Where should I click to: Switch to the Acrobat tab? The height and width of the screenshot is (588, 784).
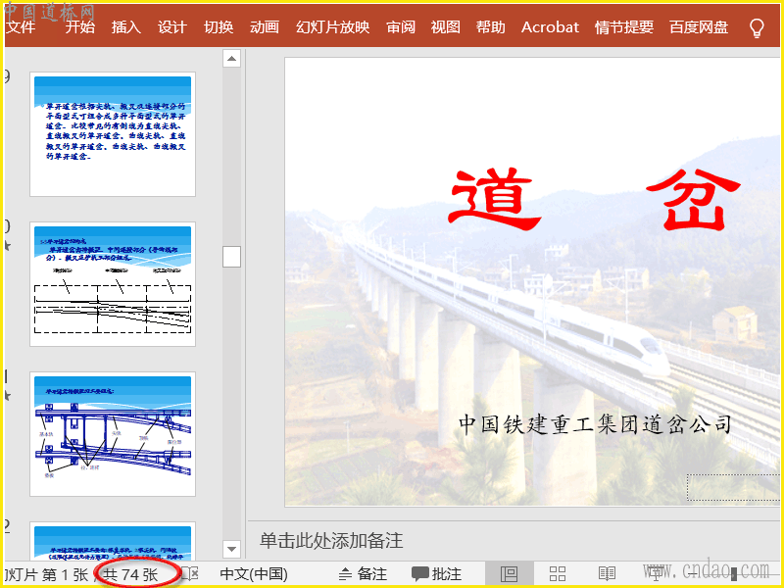[x=550, y=27]
